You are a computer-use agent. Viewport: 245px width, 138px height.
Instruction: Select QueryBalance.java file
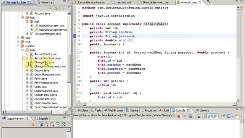[46, 103]
